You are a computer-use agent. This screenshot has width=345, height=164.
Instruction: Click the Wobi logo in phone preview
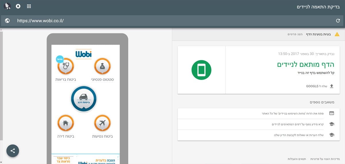(x=83, y=54)
